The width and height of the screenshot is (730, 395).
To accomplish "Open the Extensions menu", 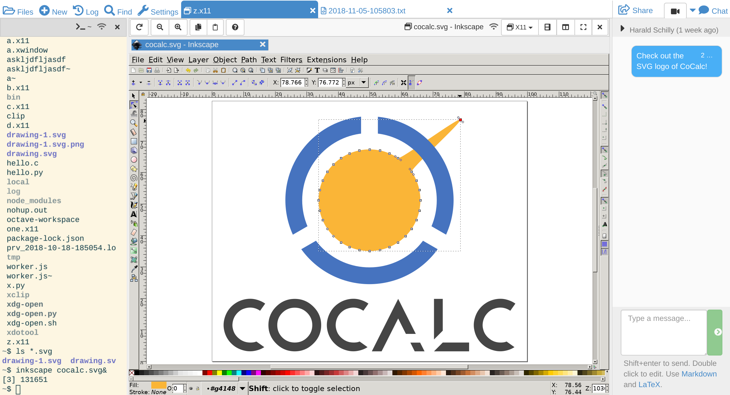I will point(326,60).
